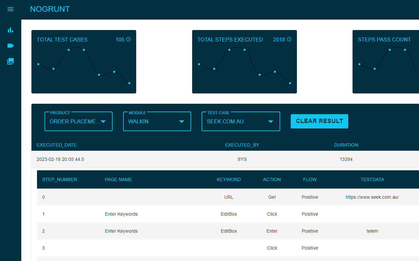Click the last data point on Total Steps Executed chart
Viewport: 419px width, 261px height.
pos(290,83)
